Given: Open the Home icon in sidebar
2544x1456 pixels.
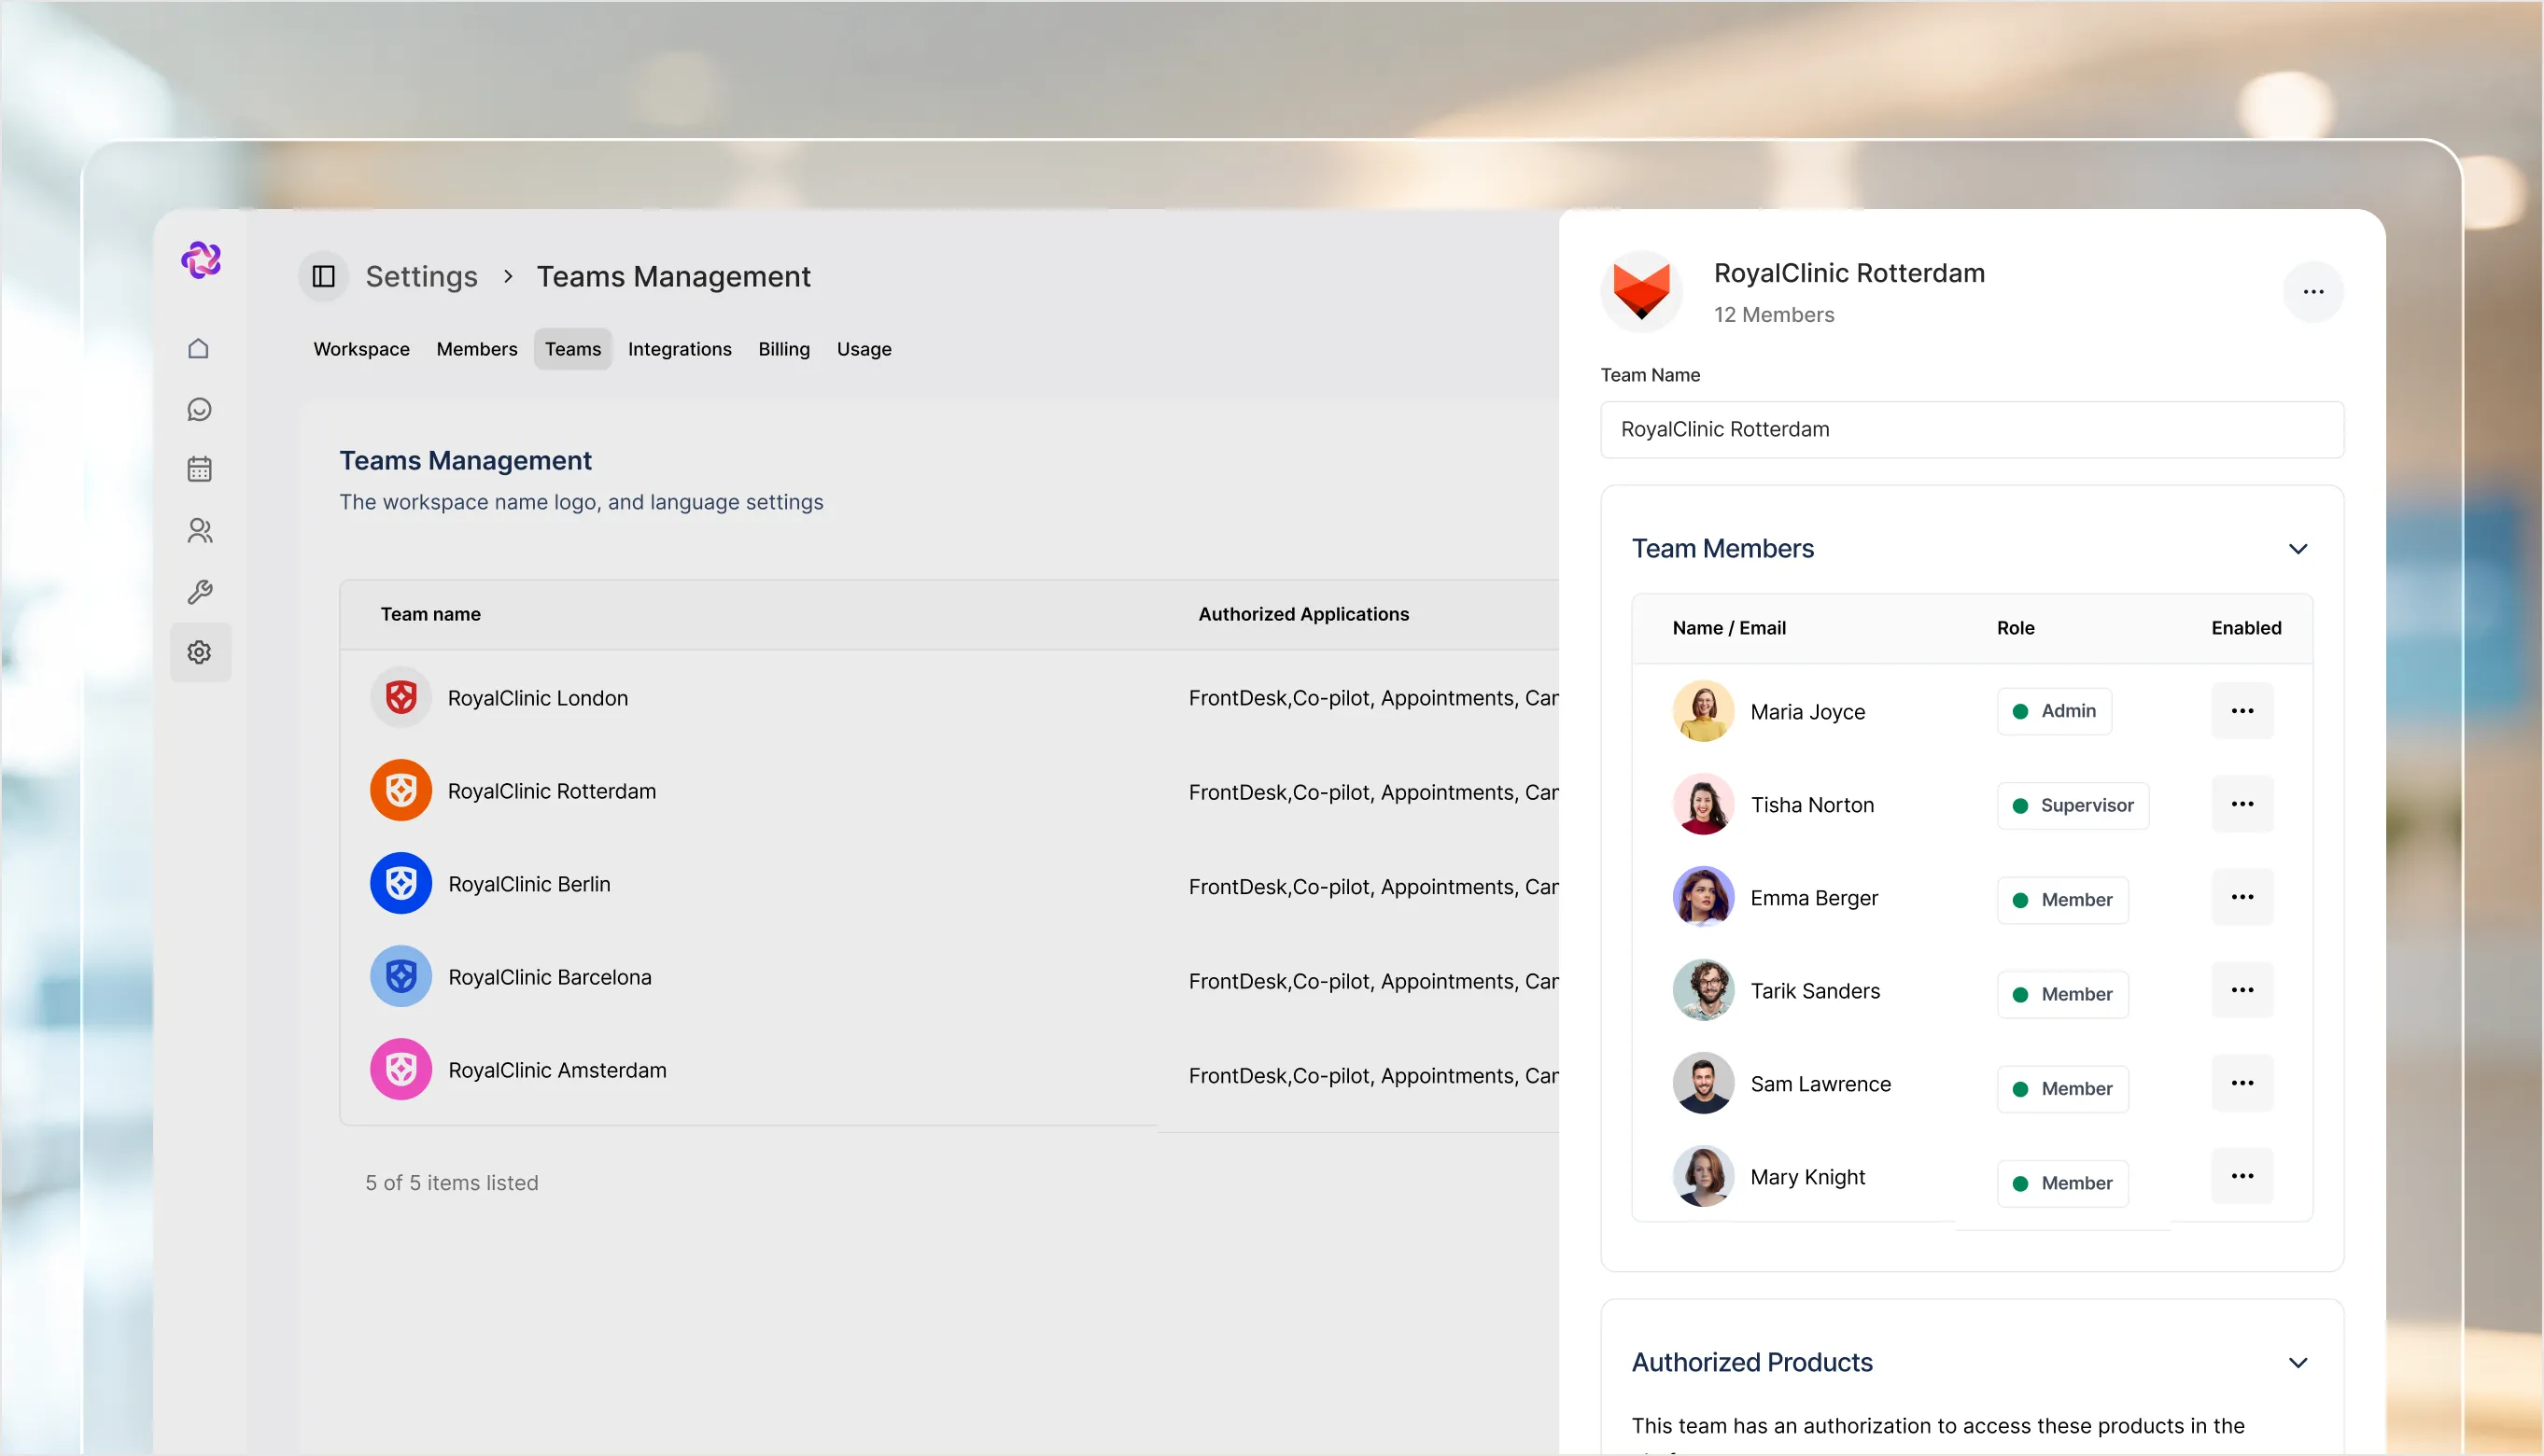Looking at the screenshot, I should 199,349.
